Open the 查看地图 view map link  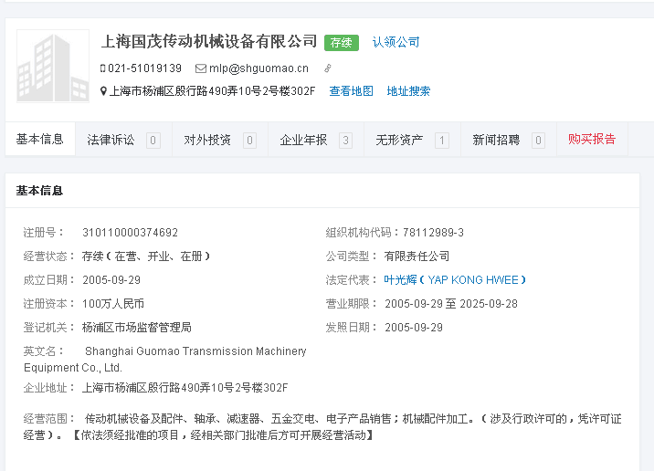[x=352, y=91]
